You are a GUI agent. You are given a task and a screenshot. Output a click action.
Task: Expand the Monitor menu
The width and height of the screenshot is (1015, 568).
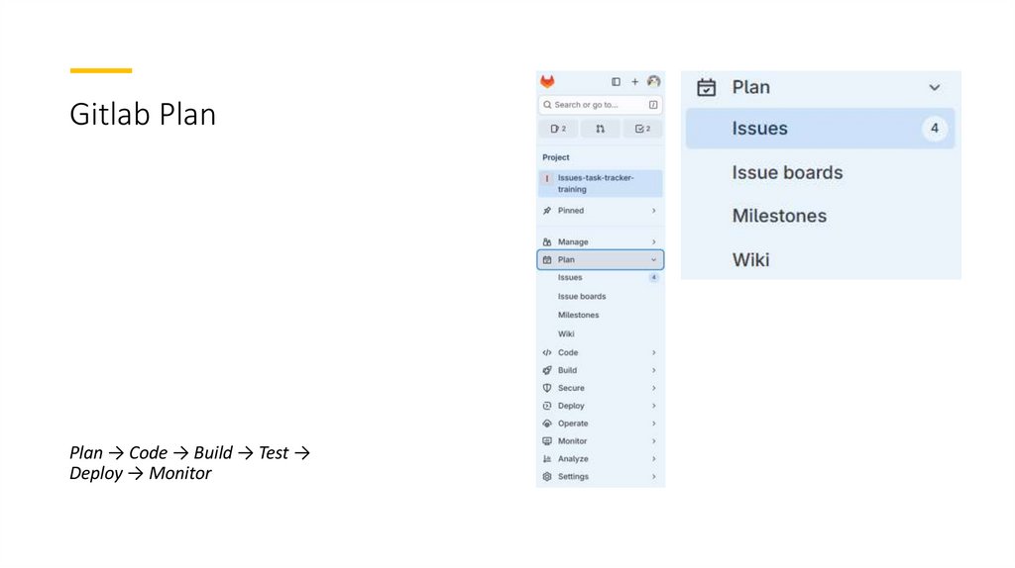point(600,440)
